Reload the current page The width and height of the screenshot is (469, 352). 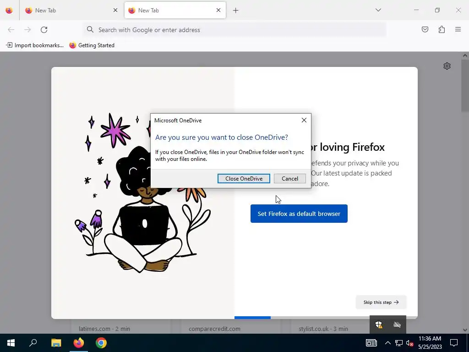pyautogui.click(x=44, y=30)
